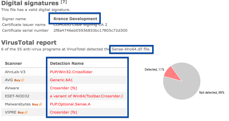Click the external link icon next to Malwarebytes Buy
Screen dimensions: 229x121
40,104
